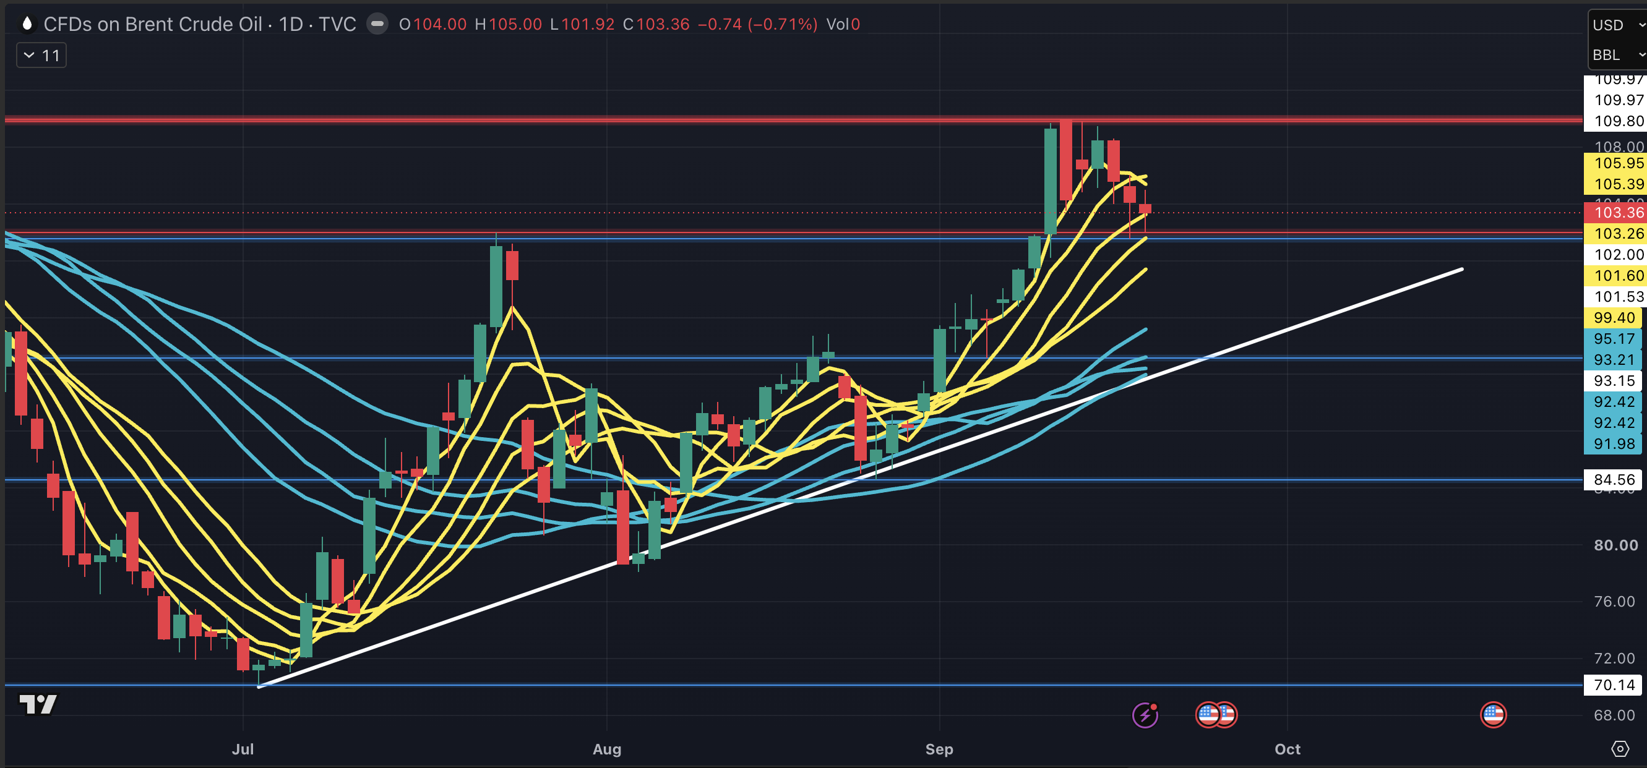Image resolution: width=1647 pixels, height=768 pixels.
Task: Click the white 102.00 price label
Action: [1615, 254]
